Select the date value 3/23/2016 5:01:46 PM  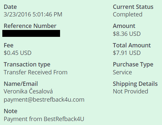tap(33, 14)
